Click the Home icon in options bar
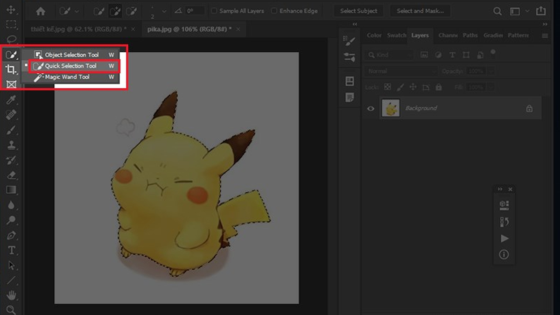The image size is (560, 315). point(41,11)
